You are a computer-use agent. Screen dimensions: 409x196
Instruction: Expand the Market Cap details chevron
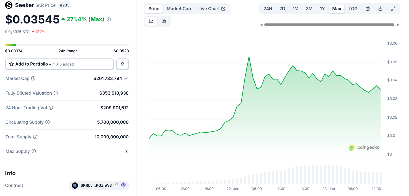pos(126,78)
